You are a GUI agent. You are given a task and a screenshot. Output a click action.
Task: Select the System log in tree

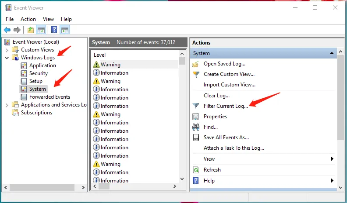tap(38, 89)
